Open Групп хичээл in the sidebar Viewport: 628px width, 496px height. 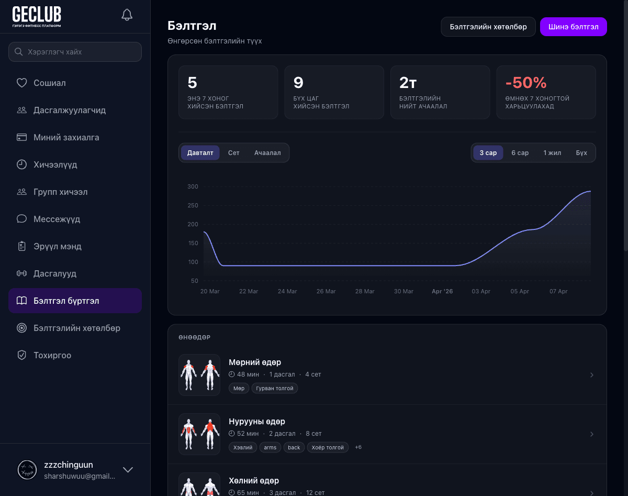pos(60,192)
